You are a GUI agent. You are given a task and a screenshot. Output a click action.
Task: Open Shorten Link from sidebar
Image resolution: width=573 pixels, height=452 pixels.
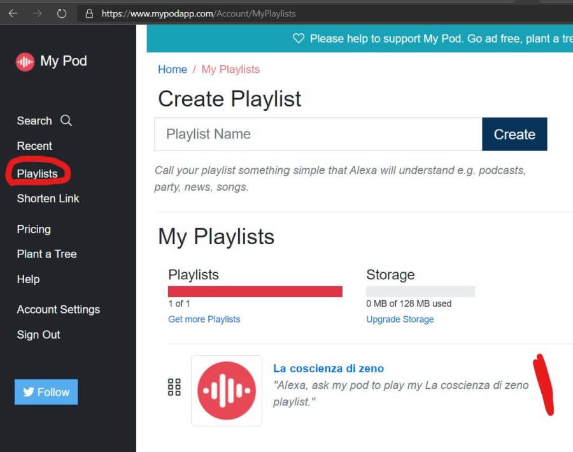coord(48,198)
